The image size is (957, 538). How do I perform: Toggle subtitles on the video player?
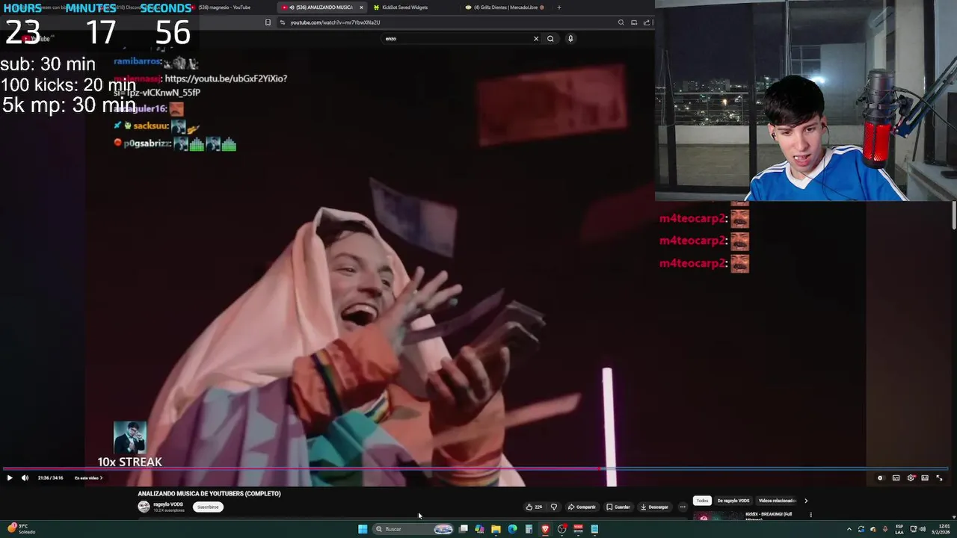(x=896, y=478)
